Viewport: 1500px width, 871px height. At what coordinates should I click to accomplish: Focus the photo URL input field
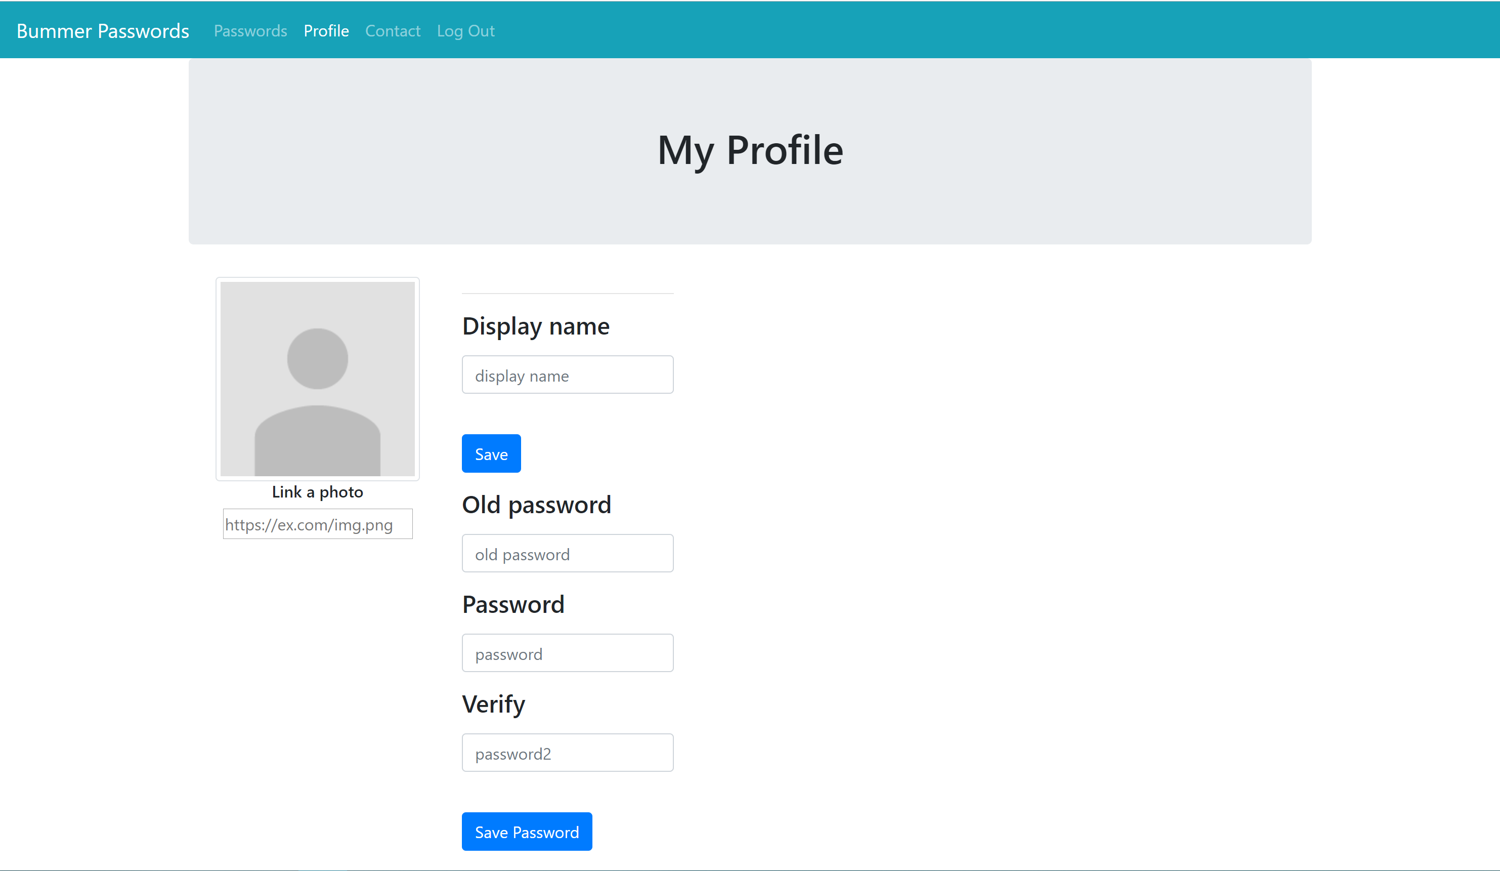318,524
